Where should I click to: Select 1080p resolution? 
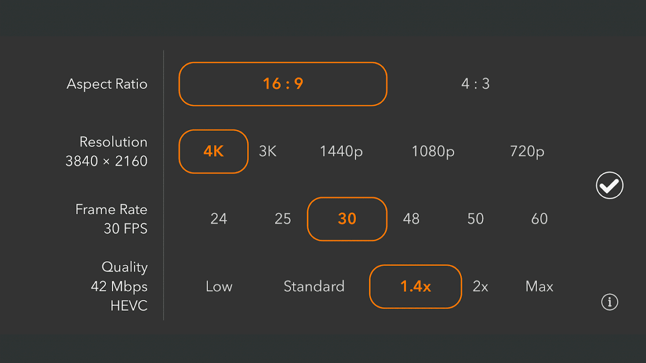point(433,152)
